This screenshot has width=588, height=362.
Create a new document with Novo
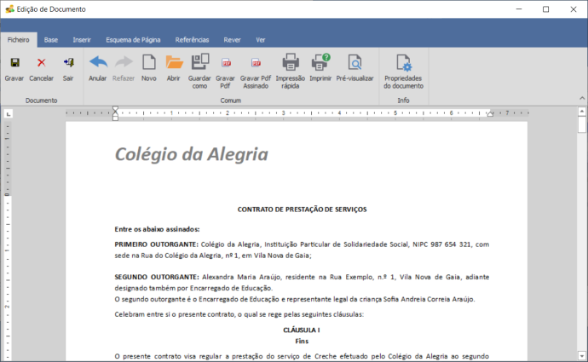coord(149,62)
